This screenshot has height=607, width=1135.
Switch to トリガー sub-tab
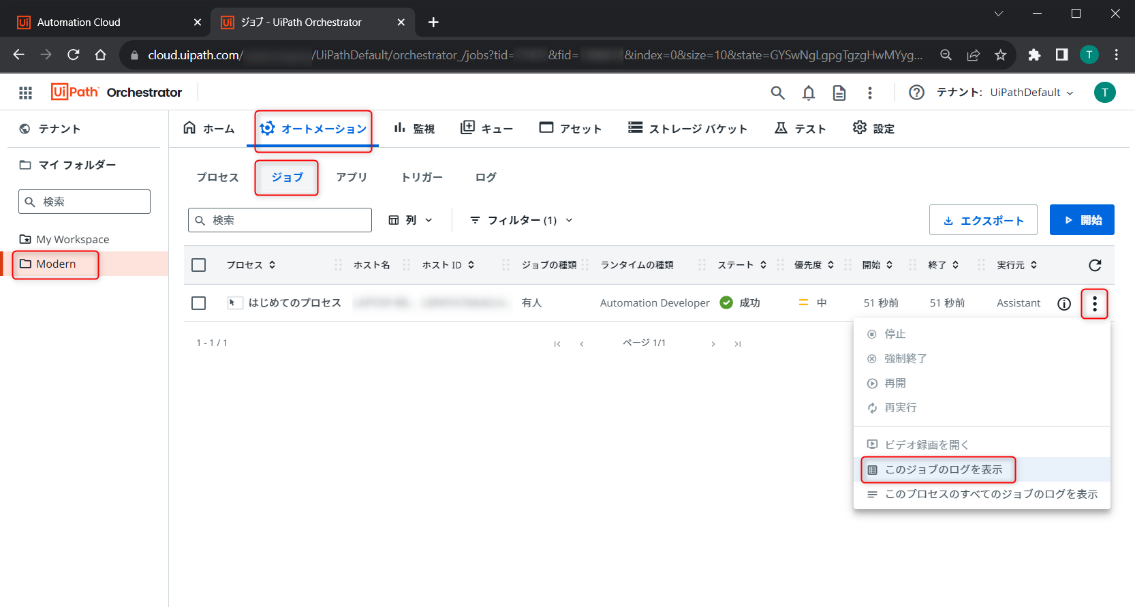click(422, 177)
